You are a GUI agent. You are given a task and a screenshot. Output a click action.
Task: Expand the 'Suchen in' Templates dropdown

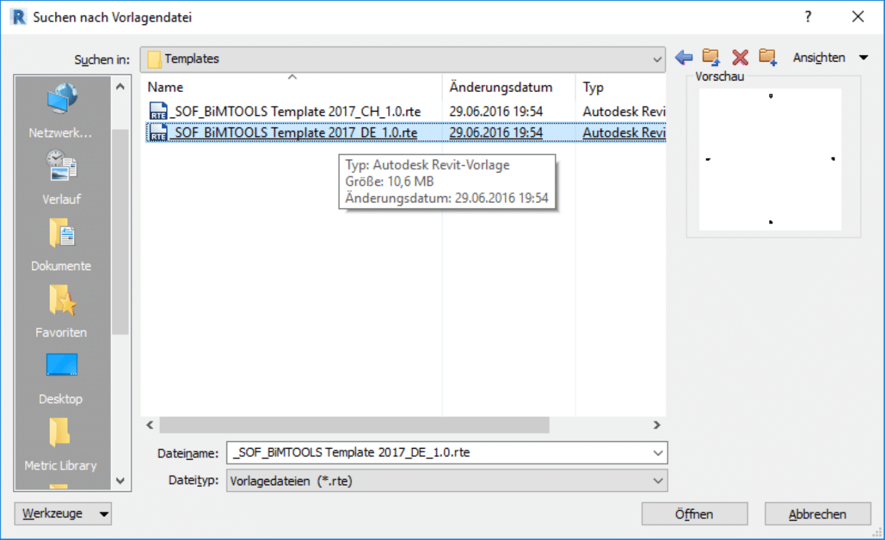(657, 60)
